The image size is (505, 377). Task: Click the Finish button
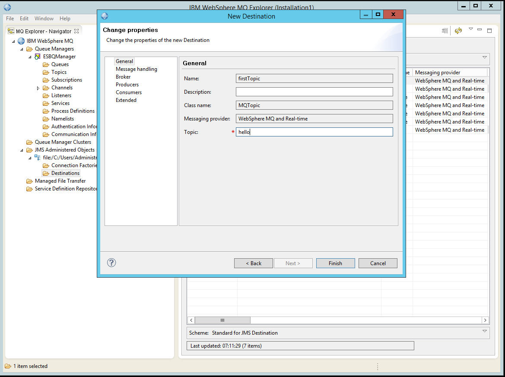(x=335, y=263)
